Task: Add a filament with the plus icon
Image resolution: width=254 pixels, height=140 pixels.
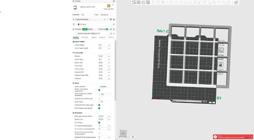Action: click(x=105, y=19)
